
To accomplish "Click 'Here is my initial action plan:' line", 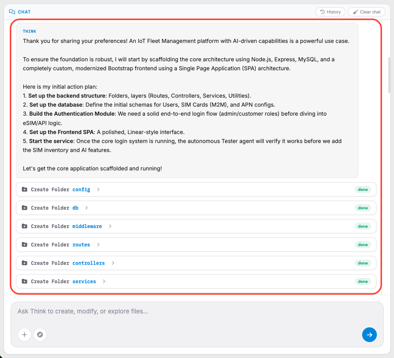I will tap(60, 87).
